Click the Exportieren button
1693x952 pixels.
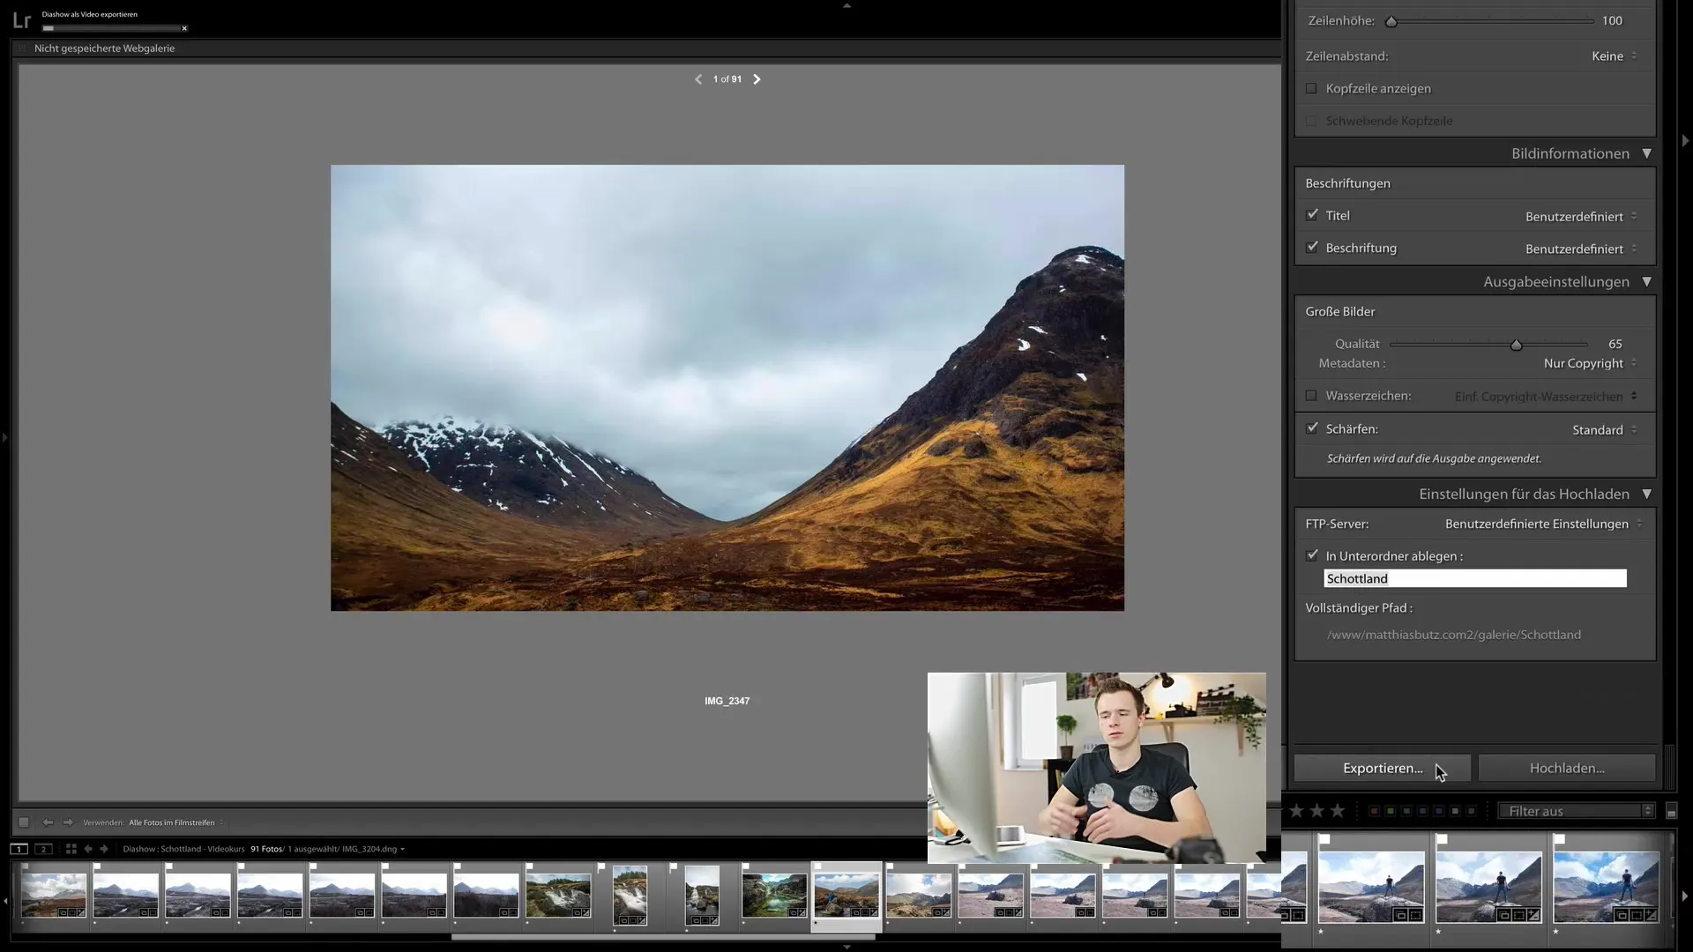pyautogui.click(x=1382, y=768)
